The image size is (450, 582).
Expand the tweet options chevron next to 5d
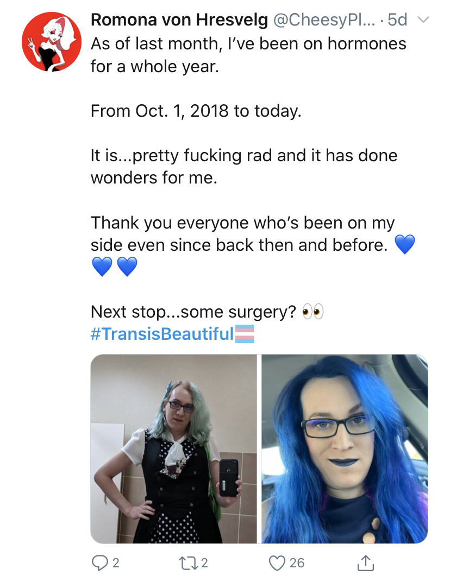tap(423, 20)
